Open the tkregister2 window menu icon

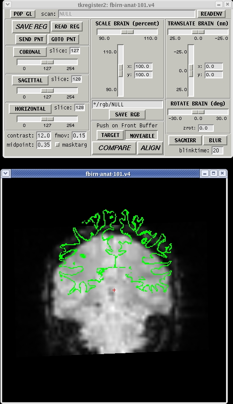(x=8, y=4)
